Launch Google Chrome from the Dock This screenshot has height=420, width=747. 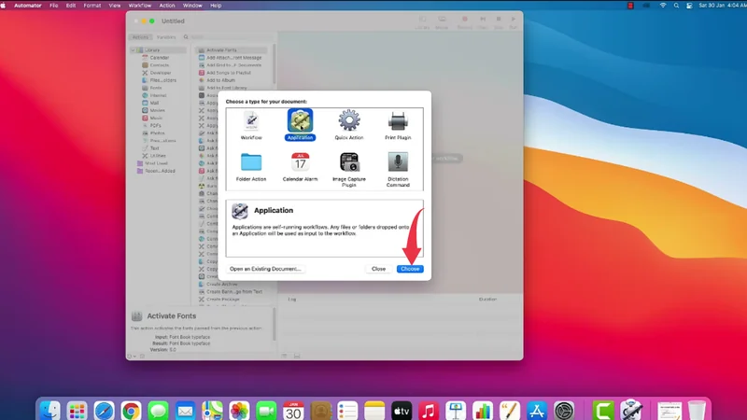[131, 411]
